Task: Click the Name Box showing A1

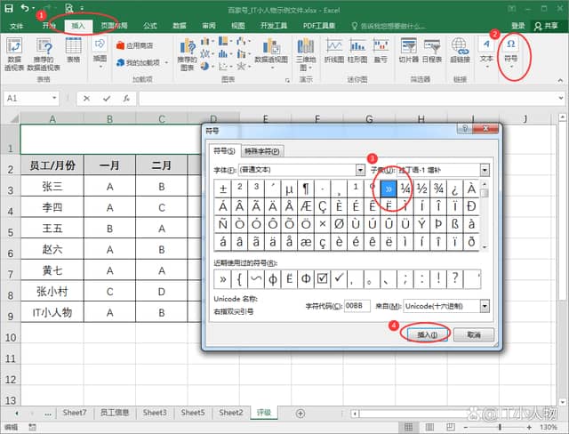Action: coord(28,99)
